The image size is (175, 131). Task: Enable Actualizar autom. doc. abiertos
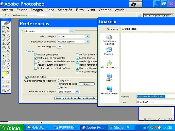[36, 65]
